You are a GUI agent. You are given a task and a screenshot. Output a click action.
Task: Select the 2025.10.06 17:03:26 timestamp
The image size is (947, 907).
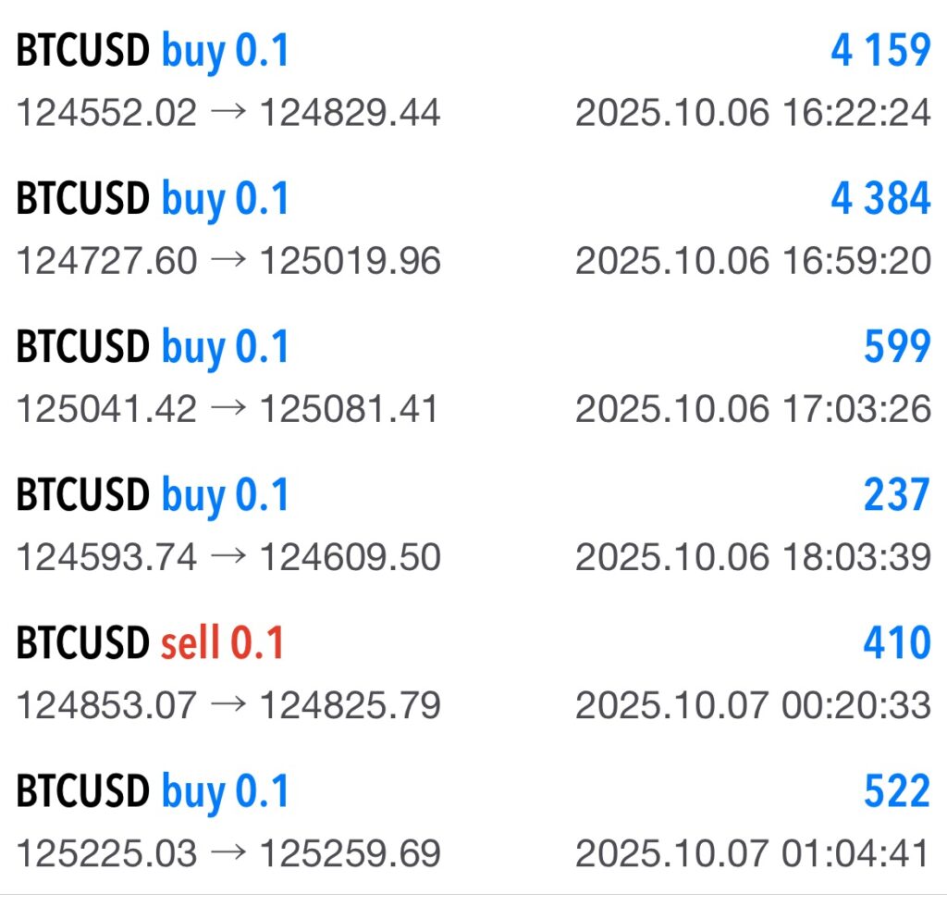(753, 409)
